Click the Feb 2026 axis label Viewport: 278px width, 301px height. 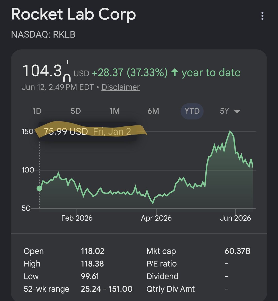pos(77,218)
